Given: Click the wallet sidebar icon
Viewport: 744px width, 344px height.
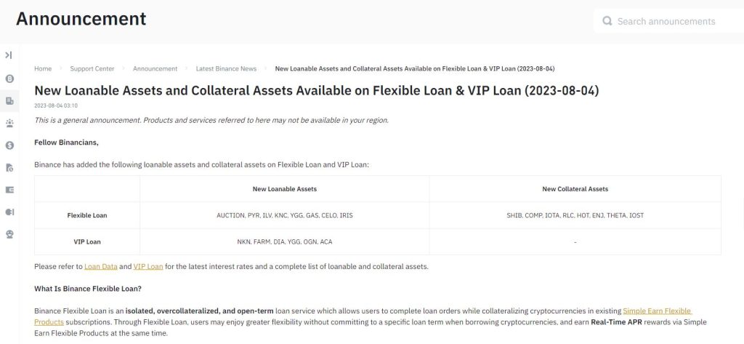Looking at the screenshot, I should coord(9,190).
